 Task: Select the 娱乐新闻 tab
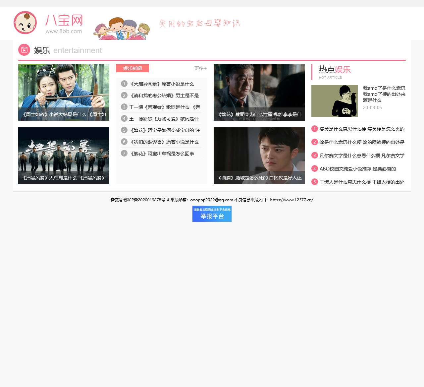click(132, 68)
